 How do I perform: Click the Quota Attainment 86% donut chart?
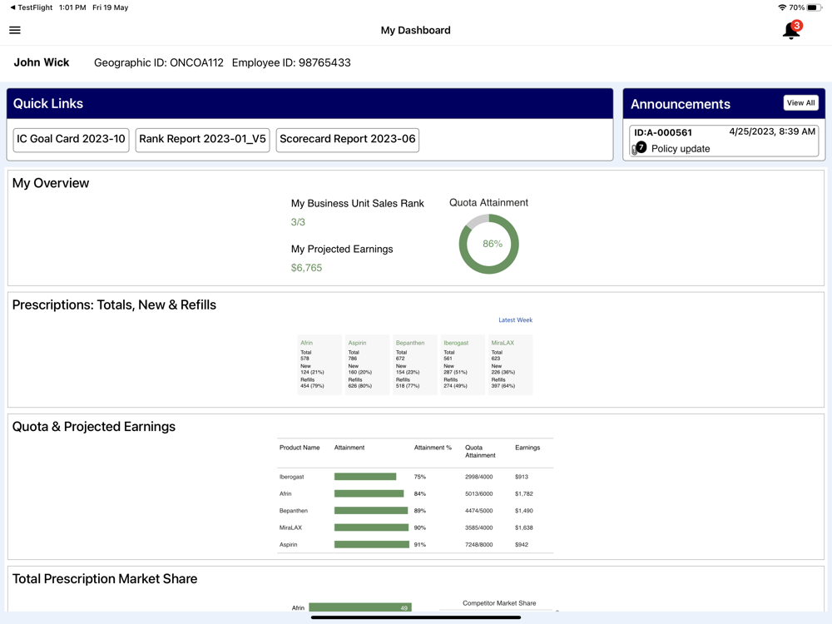point(489,245)
